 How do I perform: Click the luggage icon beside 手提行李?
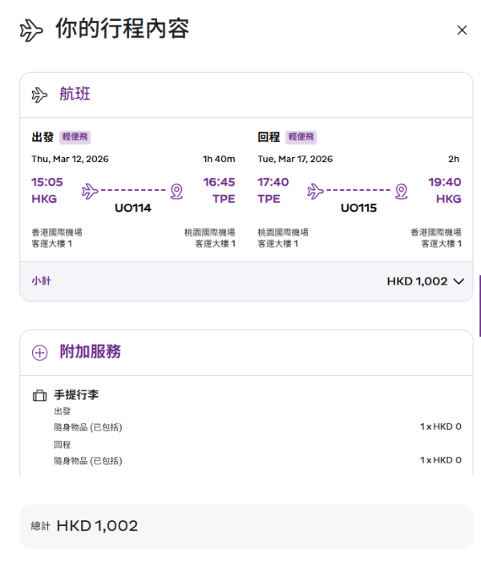pyautogui.click(x=39, y=395)
